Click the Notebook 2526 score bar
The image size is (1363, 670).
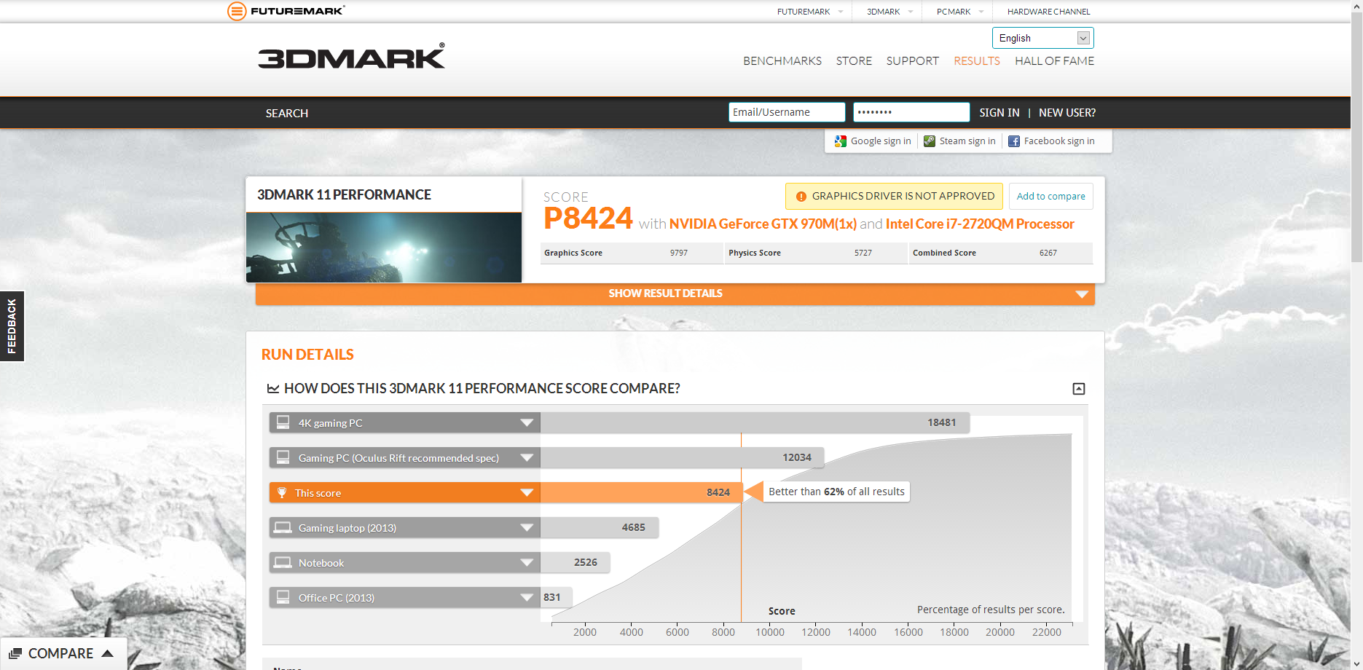(x=575, y=562)
